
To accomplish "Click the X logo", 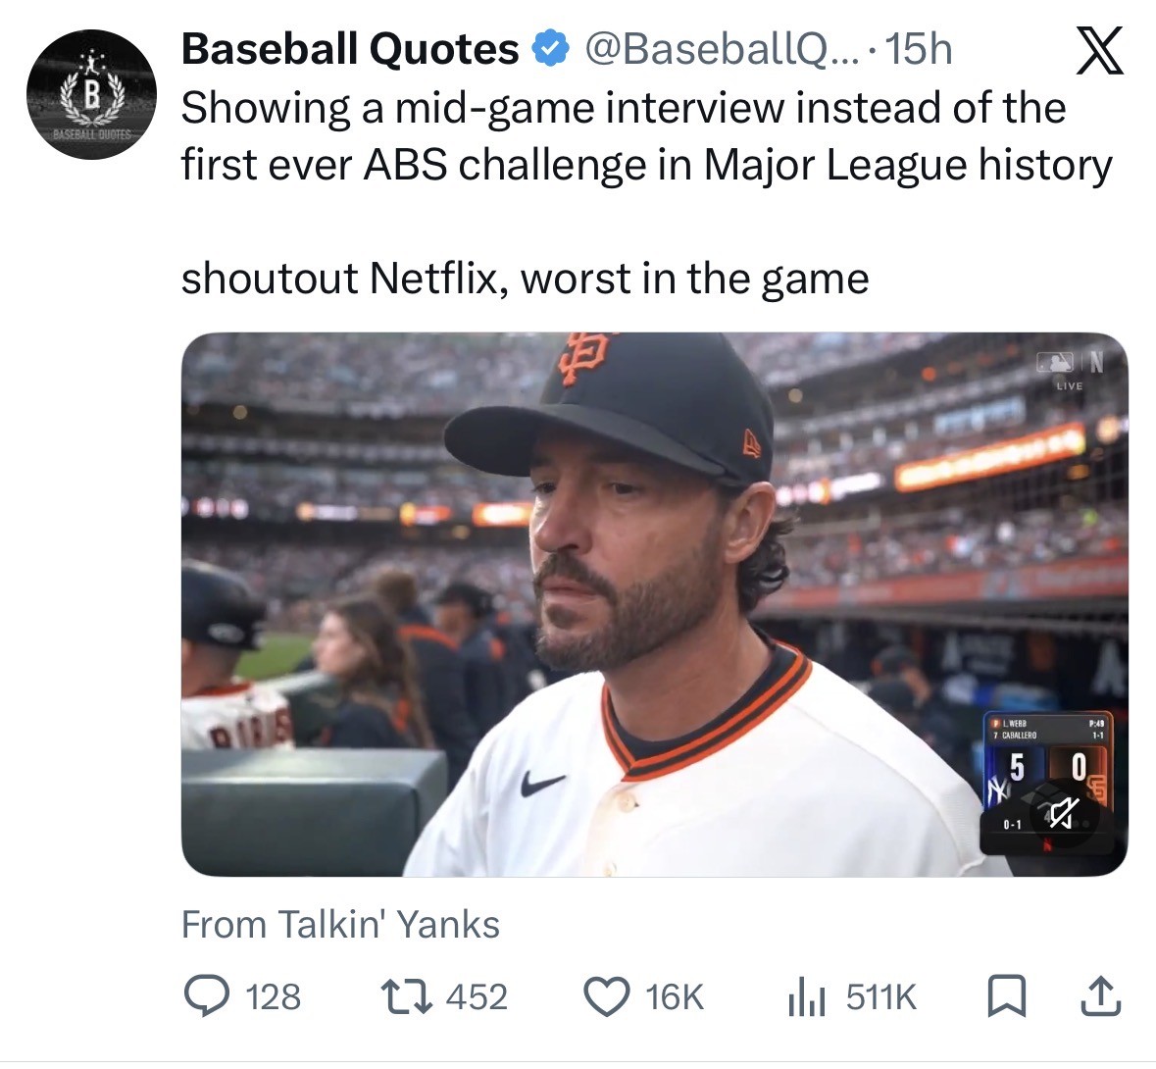I will pyautogui.click(x=1100, y=51).
